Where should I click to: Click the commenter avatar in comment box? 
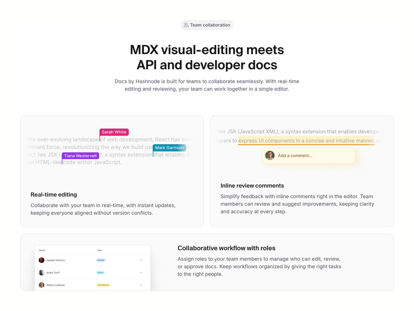point(270,155)
